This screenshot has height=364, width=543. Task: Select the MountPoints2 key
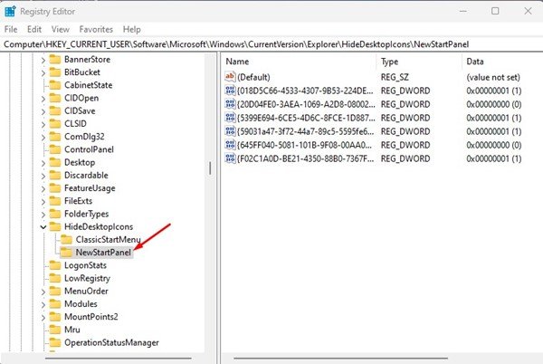(x=91, y=317)
